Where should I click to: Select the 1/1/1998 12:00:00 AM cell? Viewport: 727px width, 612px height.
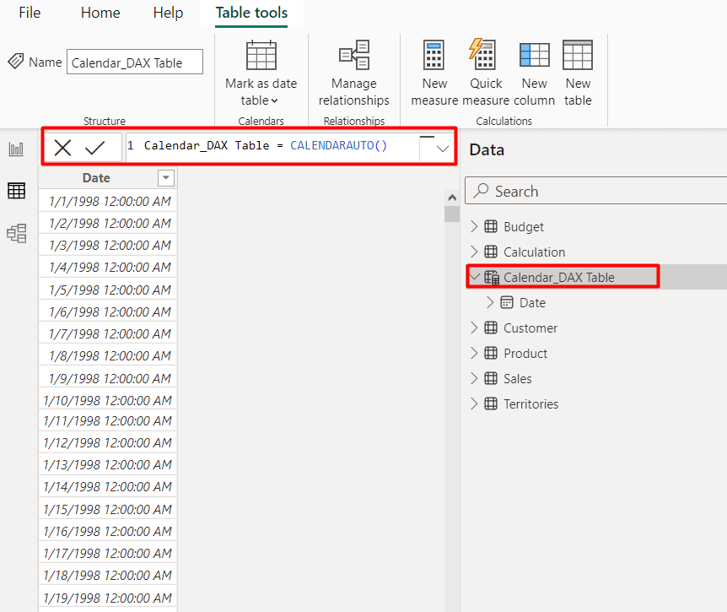click(108, 201)
